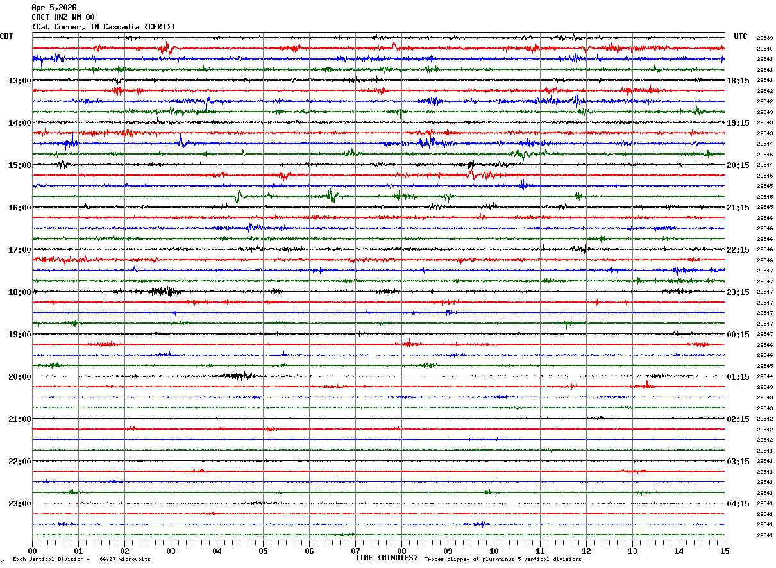
Task: Click the Cat Corner, TN Cascadia (CERI) title
Action: [x=103, y=27]
